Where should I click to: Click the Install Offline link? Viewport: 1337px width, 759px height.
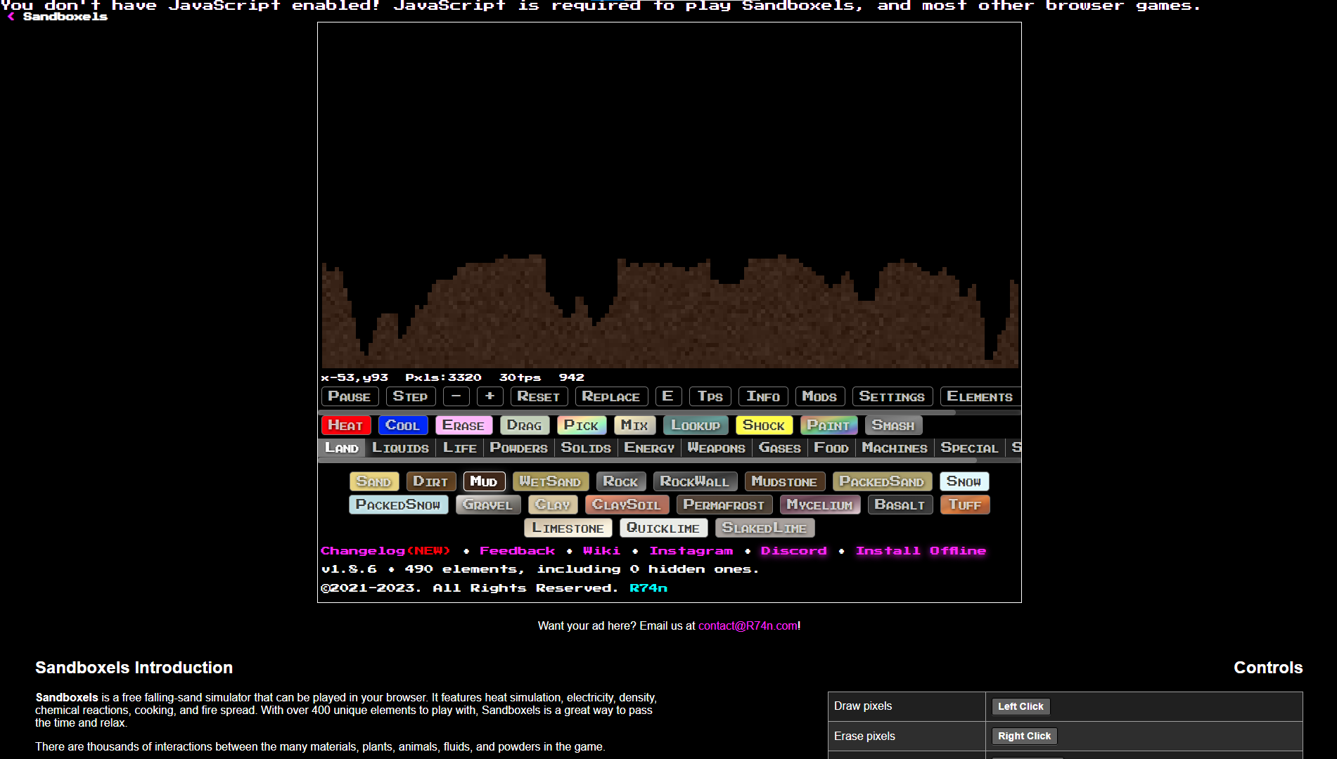point(921,551)
